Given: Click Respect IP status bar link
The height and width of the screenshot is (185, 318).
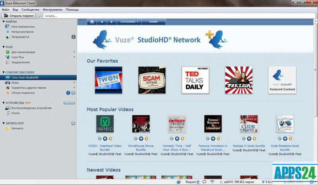Looking at the screenshot, I should tap(192, 182).
